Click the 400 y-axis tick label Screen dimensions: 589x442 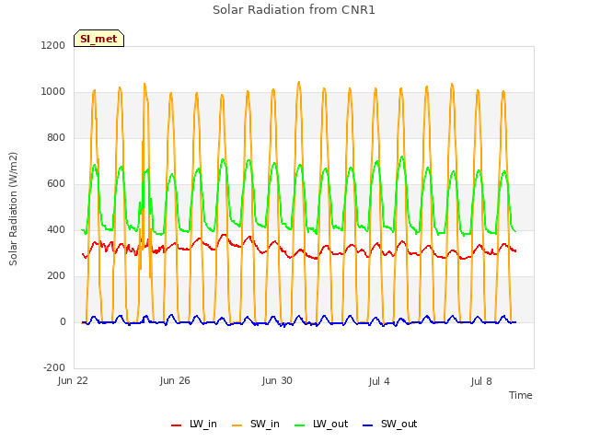tap(56, 229)
